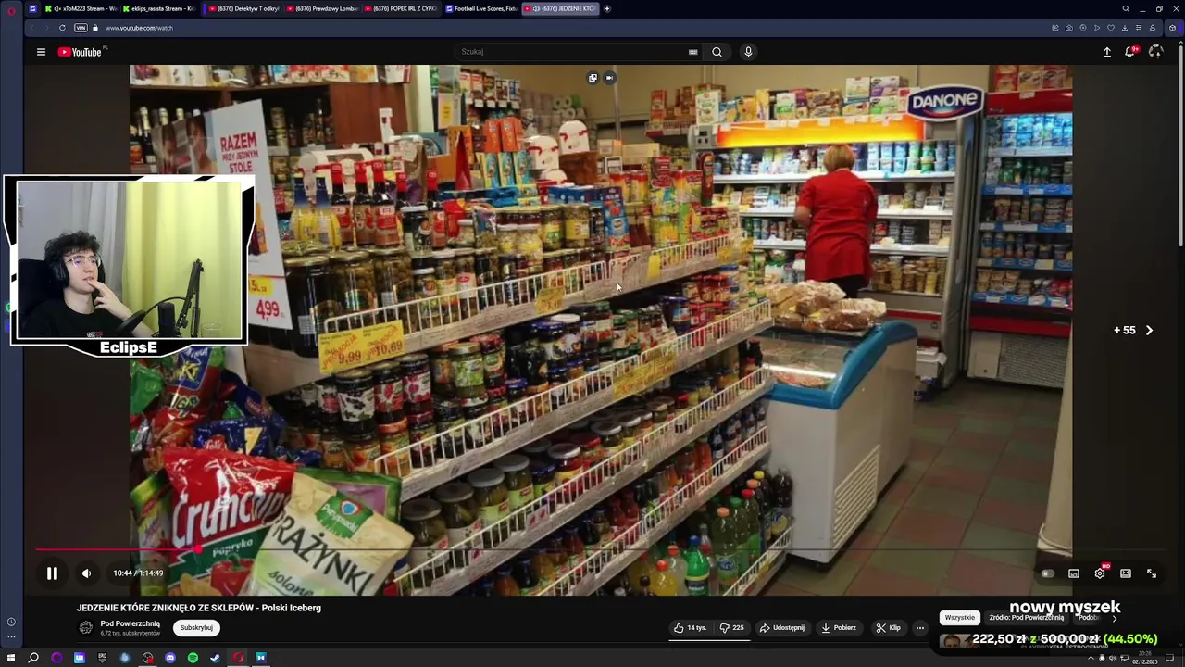Mute the video with the speaker icon
The image size is (1185, 667).
(86, 573)
